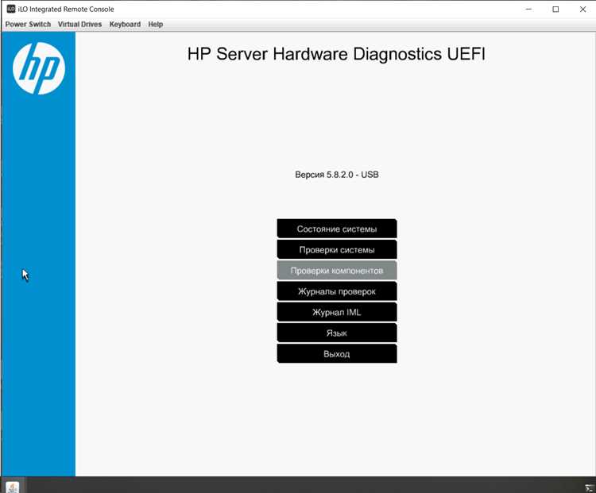The image size is (596, 493).
Task: Click the iLO Integrated Remote Console title
Action: pyautogui.click(x=66, y=9)
